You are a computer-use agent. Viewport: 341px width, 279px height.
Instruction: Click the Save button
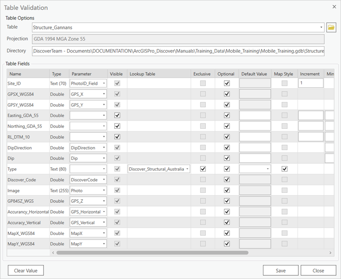click(x=281, y=270)
